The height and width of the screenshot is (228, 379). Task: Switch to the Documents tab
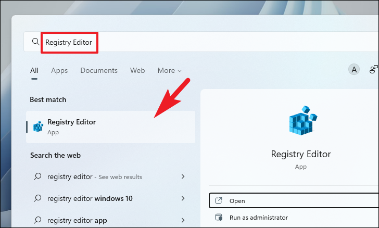click(99, 70)
